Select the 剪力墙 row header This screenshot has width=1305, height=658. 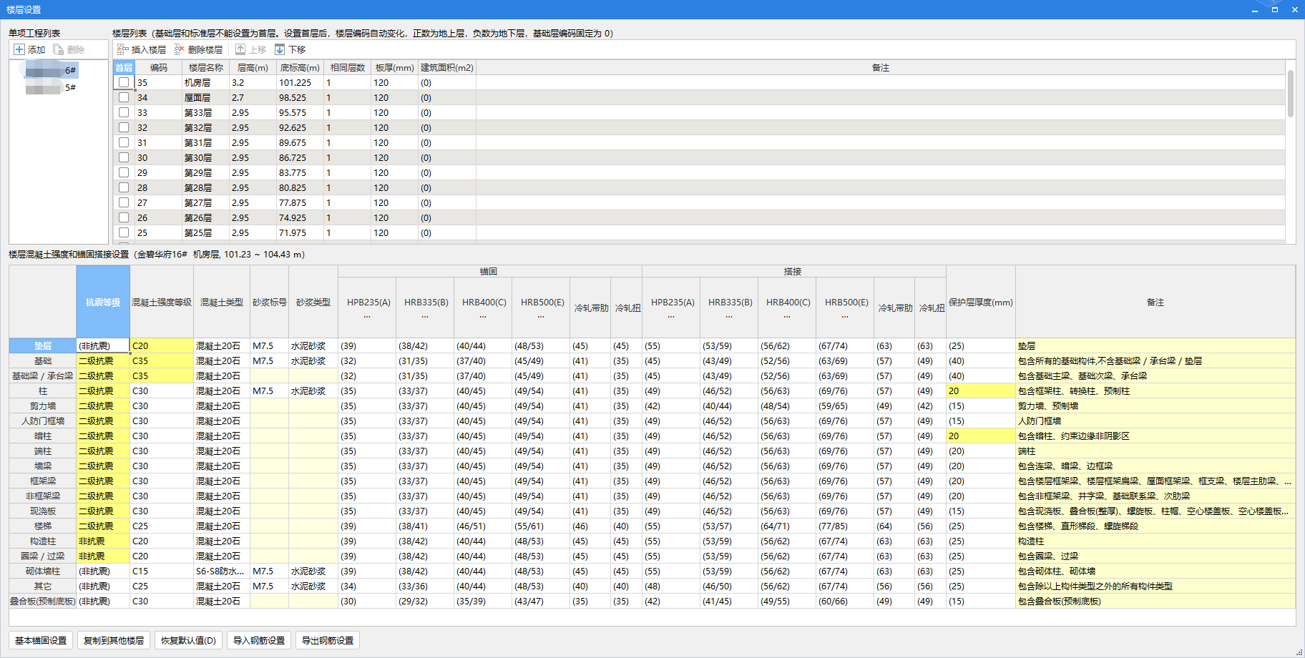tap(43, 406)
